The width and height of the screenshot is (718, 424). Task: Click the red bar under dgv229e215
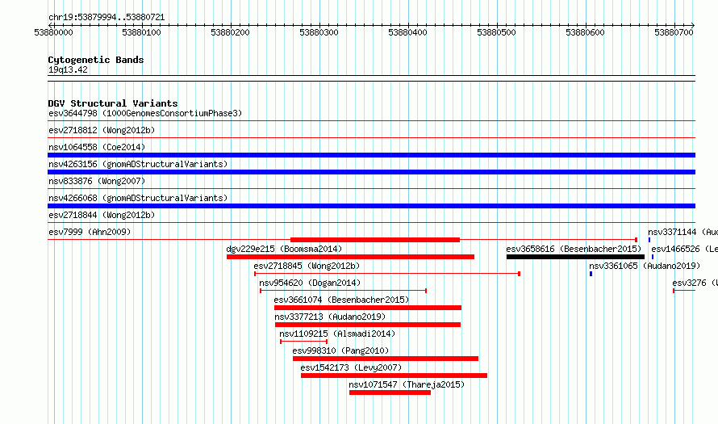pyautogui.click(x=350, y=257)
